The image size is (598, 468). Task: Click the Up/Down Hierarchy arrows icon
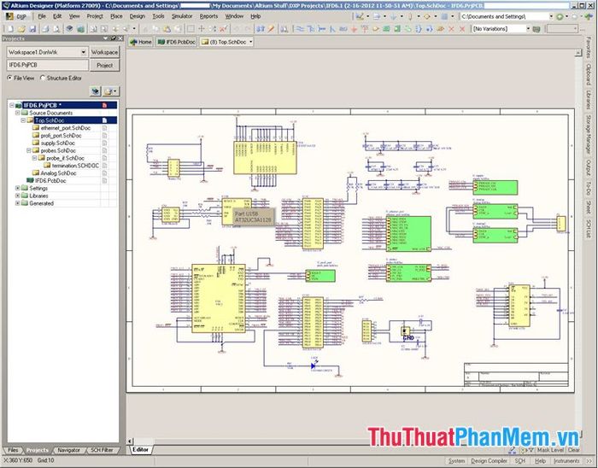[x=261, y=29]
